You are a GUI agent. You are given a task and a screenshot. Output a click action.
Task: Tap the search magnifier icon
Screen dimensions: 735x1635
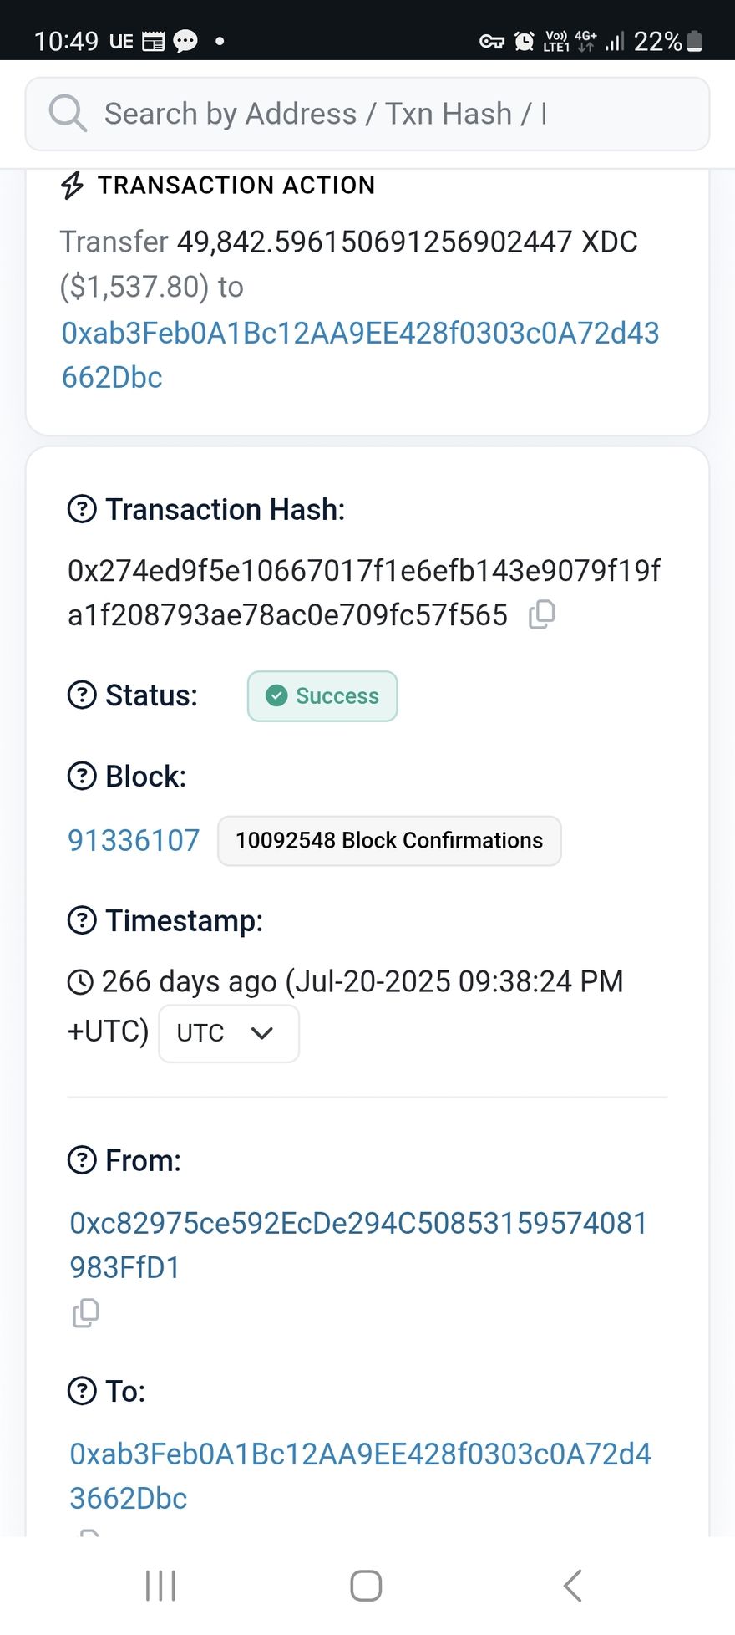(67, 113)
